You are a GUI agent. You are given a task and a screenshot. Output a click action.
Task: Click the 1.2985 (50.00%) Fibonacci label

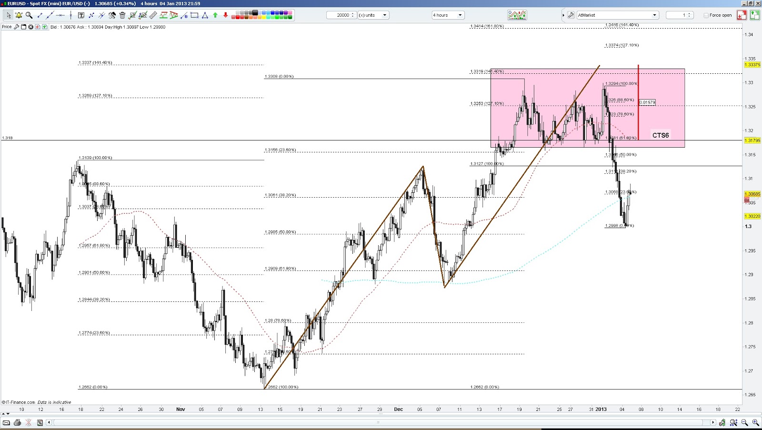click(x=281, y=232)
